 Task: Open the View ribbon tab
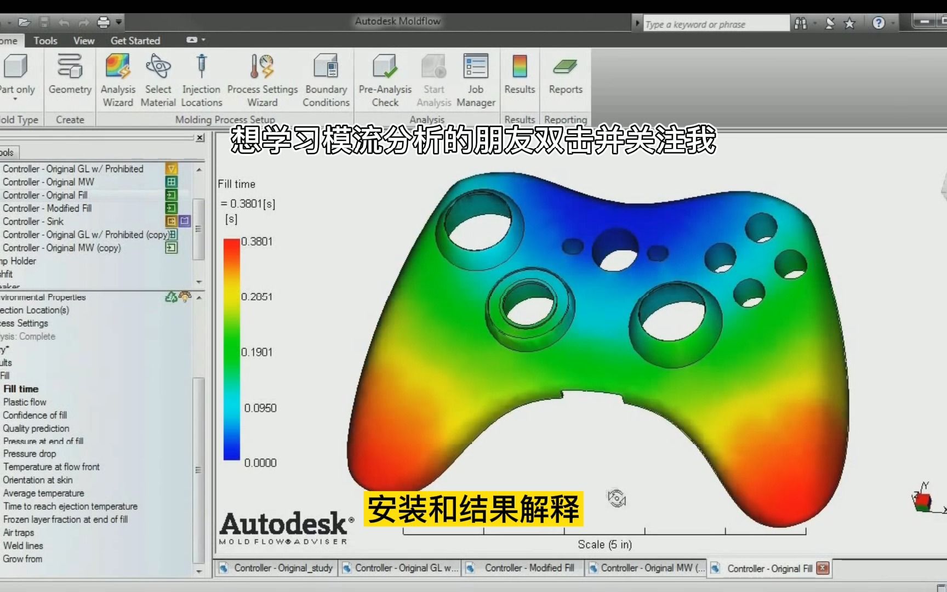pyautogui.click(x=84, y=41)
